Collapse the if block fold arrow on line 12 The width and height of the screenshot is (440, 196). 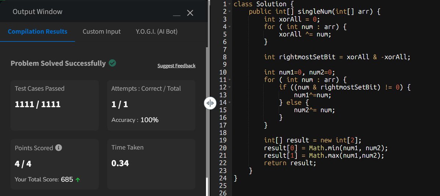[230, 87]
